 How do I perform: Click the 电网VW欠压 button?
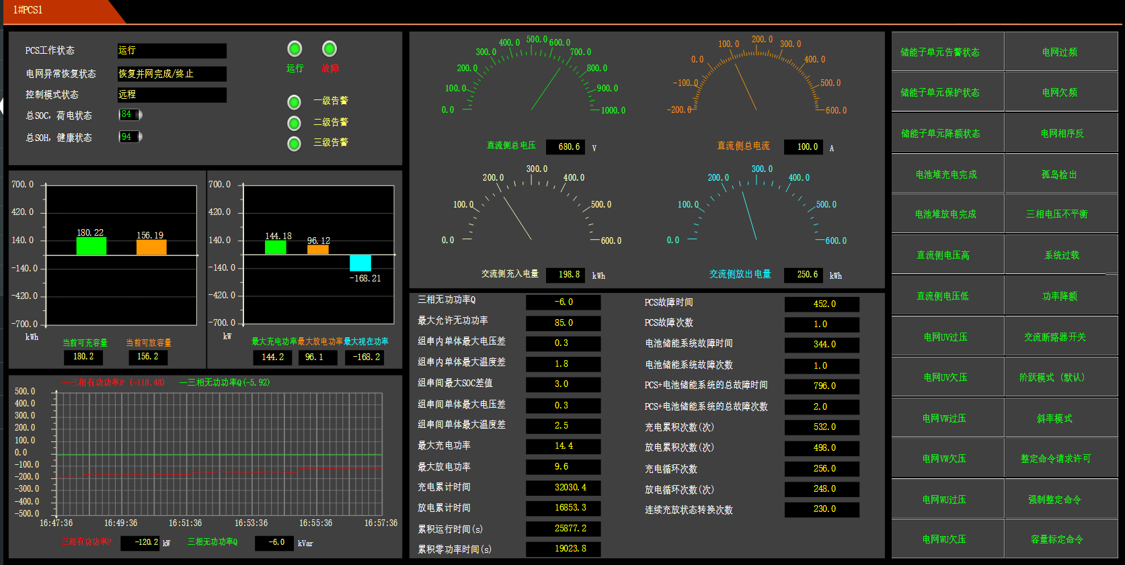947,459
